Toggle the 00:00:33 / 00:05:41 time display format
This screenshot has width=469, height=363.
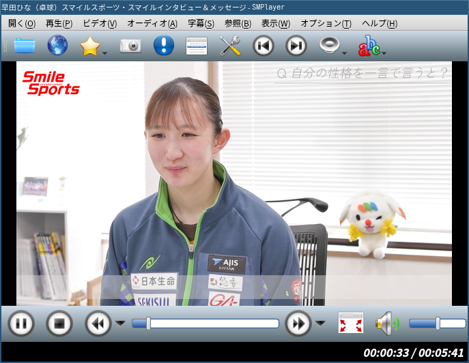pyautogui.click(x=414, y=353)
